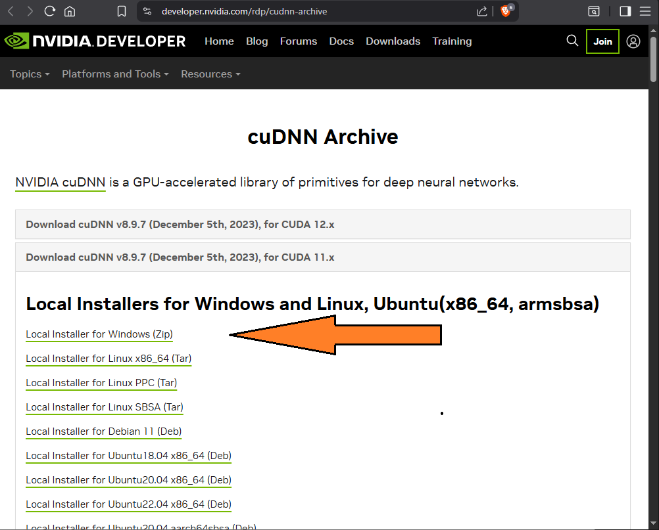Download Local Installer for Linux PPC (Tar)
This screenshot has width=659, height=530.
pyautogui.click(x=101, y=383)
